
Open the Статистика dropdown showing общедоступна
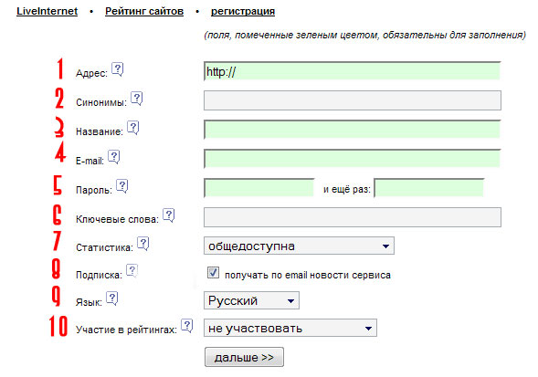pyautogui.click(x=299, y=246)
